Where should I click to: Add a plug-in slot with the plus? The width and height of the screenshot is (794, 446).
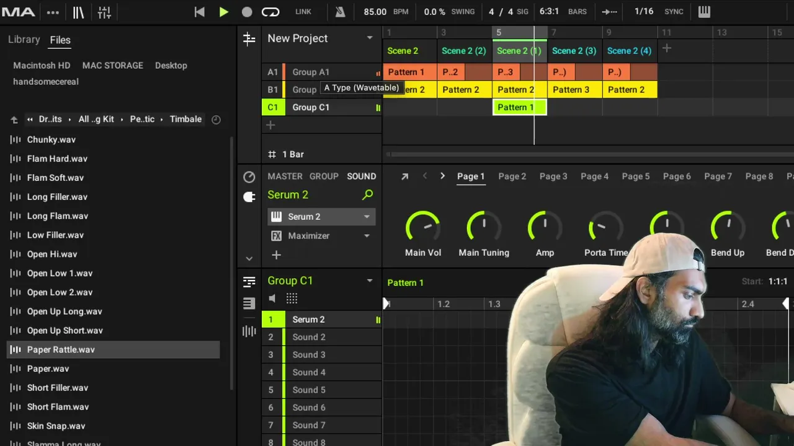pyautogui.click(x=277, y=255)
